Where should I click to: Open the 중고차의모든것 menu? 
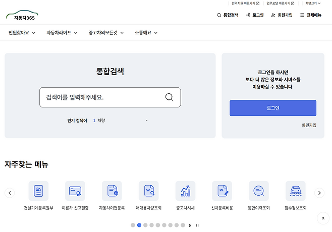(105, 33)
